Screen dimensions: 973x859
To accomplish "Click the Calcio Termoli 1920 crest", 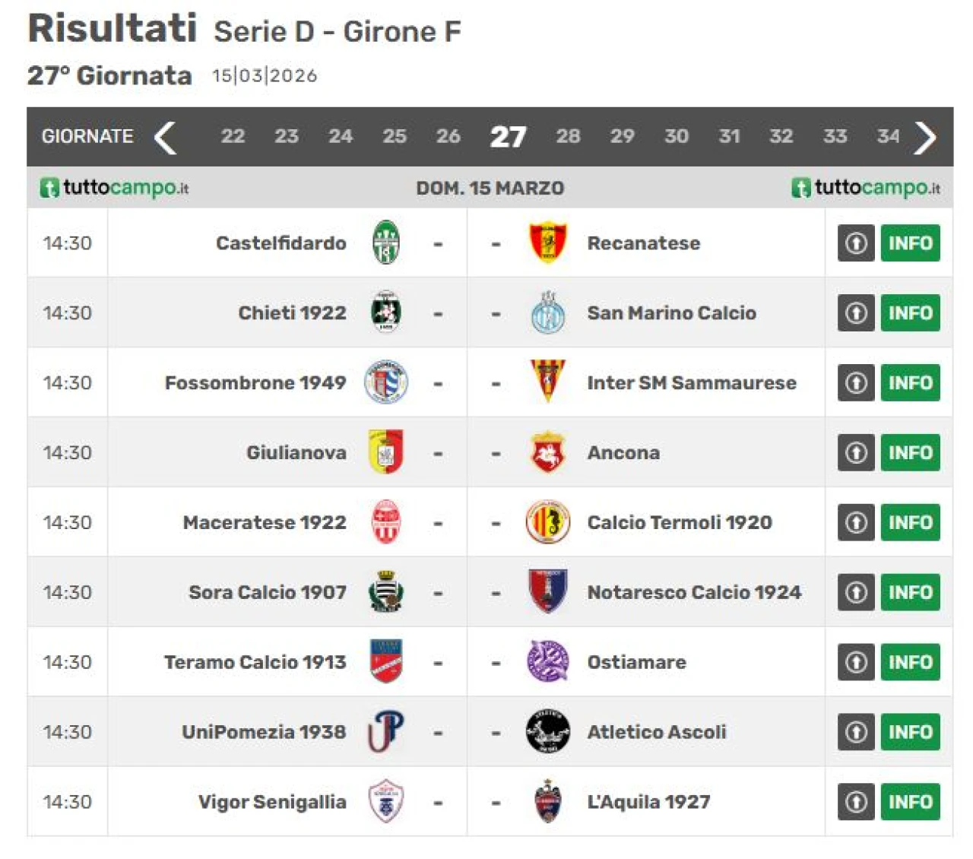I will click(547, 522).
